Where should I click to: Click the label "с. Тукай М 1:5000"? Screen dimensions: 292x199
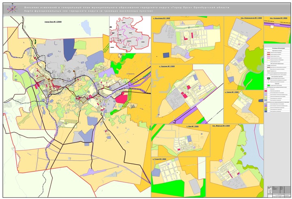[159, 159]
